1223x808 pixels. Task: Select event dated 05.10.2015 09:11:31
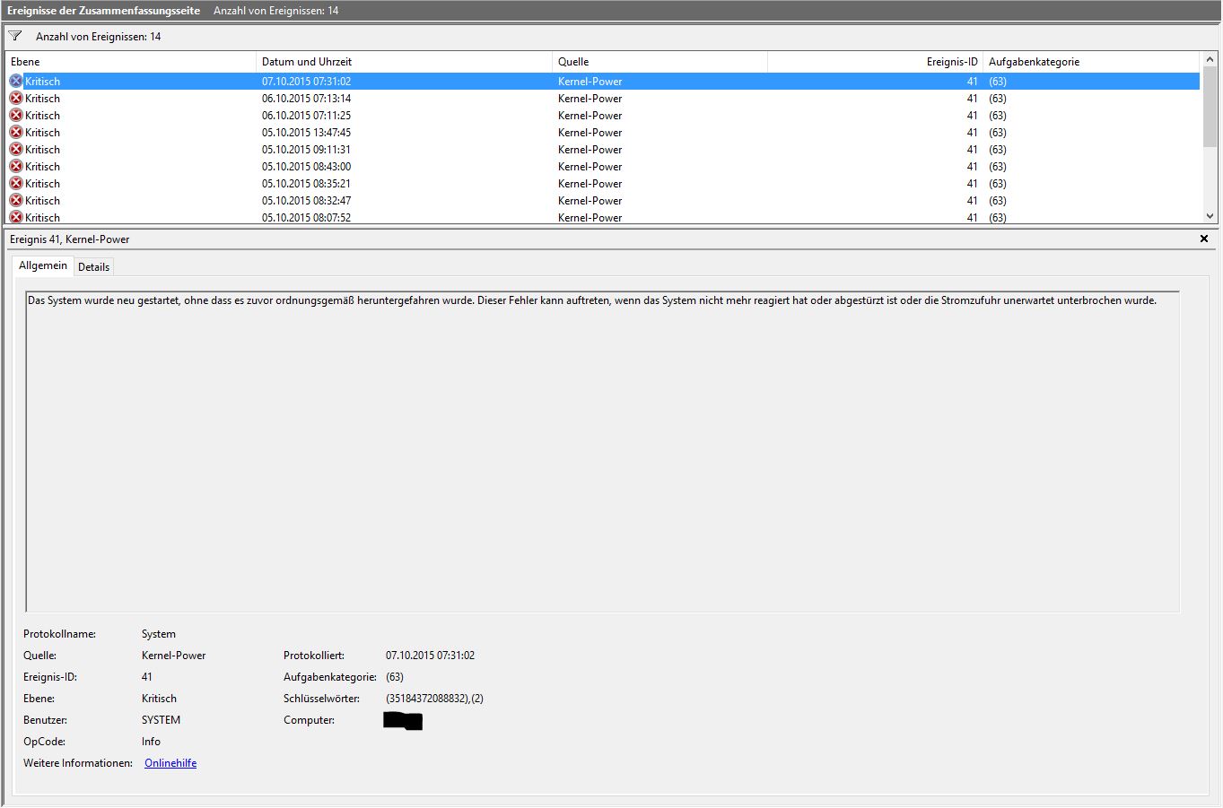603,149
